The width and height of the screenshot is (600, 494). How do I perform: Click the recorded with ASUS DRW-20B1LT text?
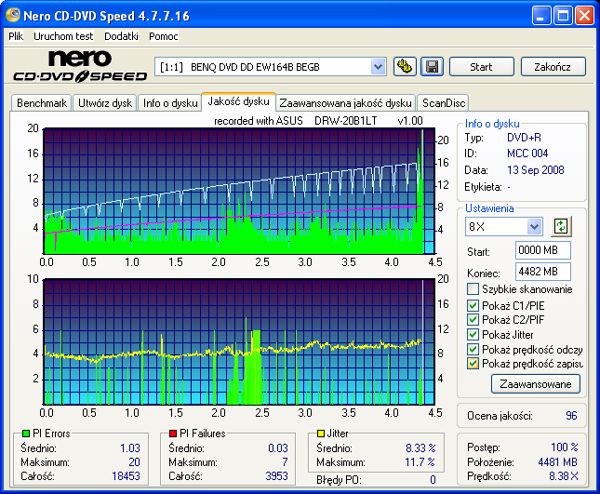click(x=318, y=121)
